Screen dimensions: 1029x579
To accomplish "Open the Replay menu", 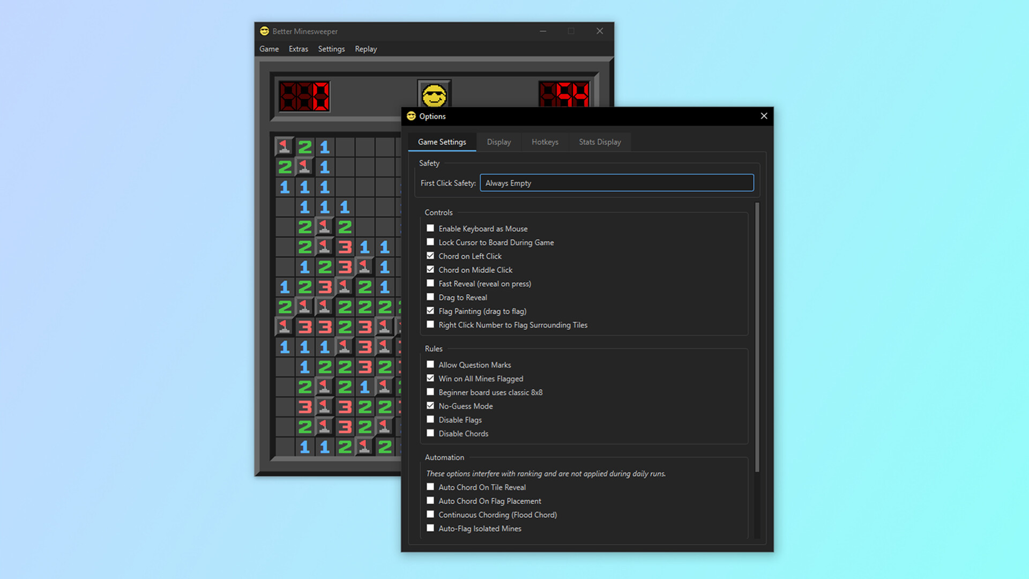I will point(366,49).
